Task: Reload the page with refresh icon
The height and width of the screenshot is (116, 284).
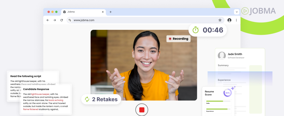Action: 62,20
